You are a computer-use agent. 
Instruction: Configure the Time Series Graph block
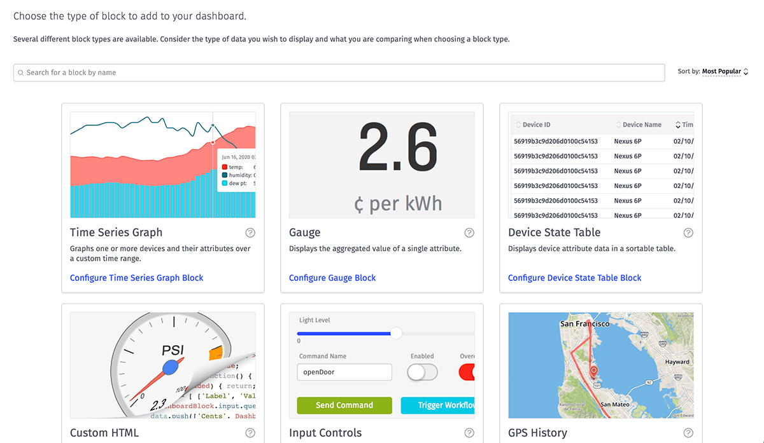(x=136, y=278)
